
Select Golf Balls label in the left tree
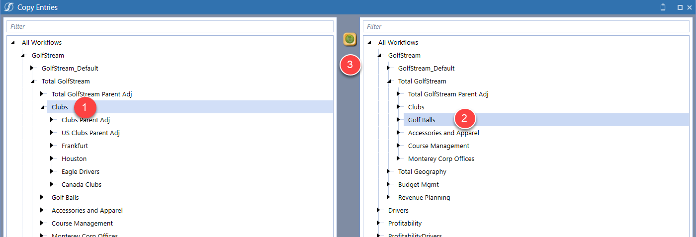(65, 197)
